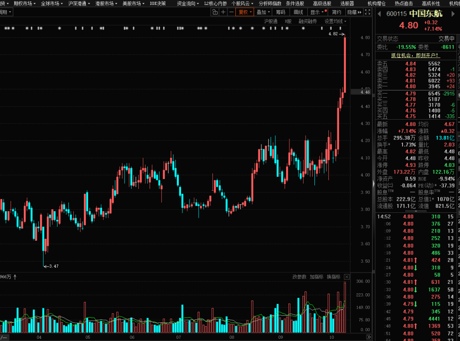Viewport: 460px width, 341px height.
Task: Open the 条件选股 menu item
Action: (295, 3)
